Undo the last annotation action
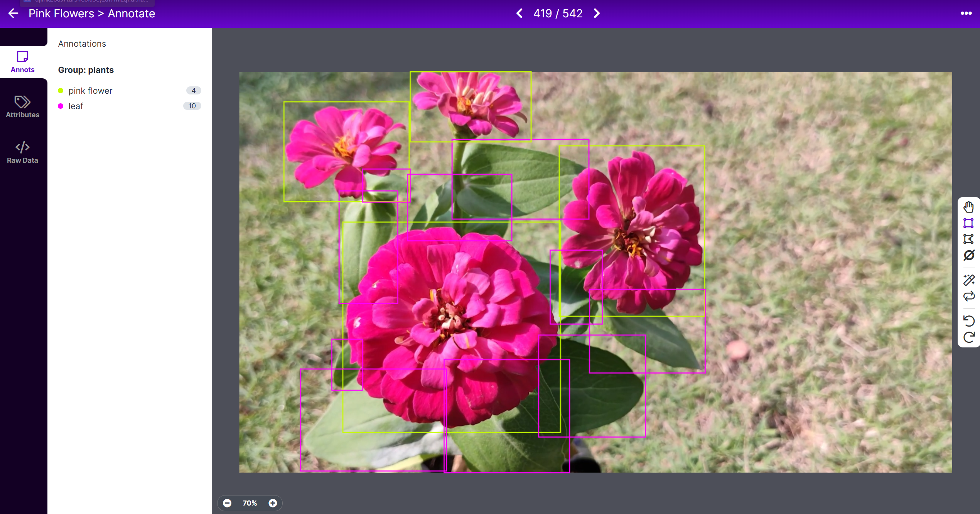This screenshot has height=514, width=980. pyautogui.click(x=968, y=321)
